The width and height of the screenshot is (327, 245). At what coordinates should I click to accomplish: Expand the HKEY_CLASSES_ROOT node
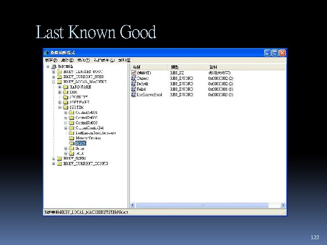[x=54, y=72]
